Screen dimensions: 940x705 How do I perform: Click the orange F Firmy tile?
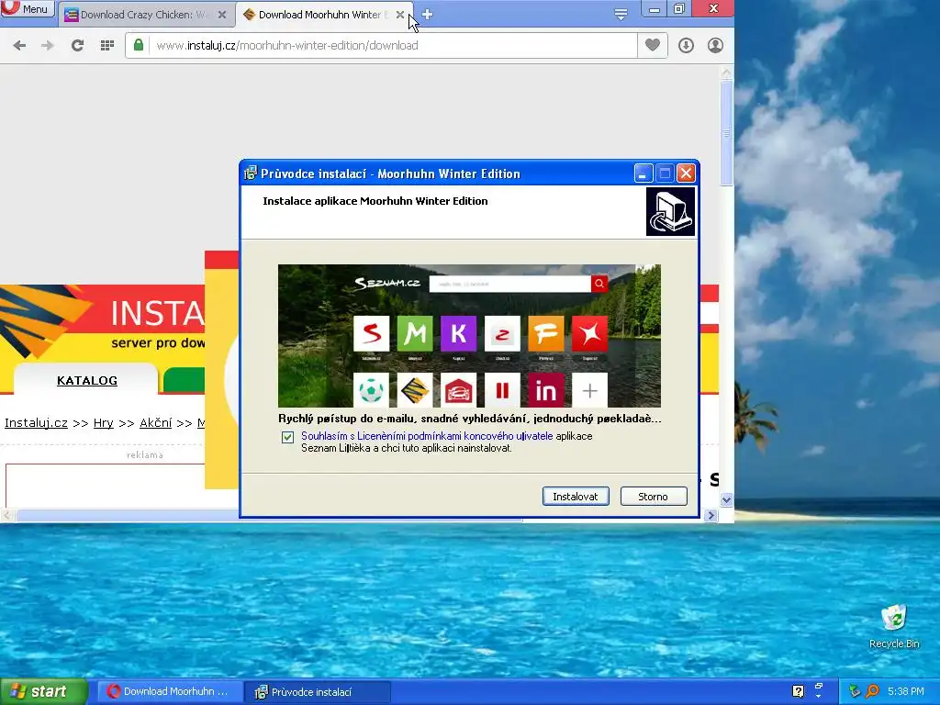(x=546, y=333)
